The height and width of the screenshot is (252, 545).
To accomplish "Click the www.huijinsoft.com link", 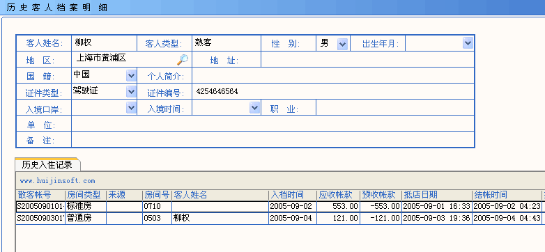I will coord(57,181).
